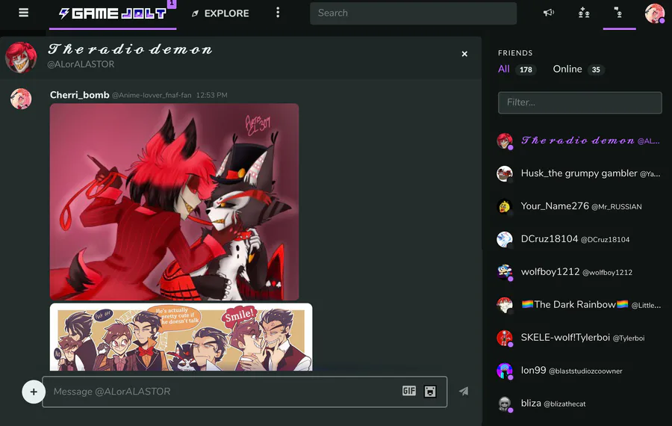
Task: Click the plus attachment button
Action: pos(34,392)
